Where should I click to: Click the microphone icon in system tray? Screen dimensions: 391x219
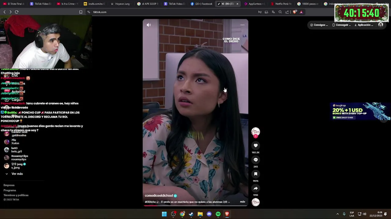point(344,214)
